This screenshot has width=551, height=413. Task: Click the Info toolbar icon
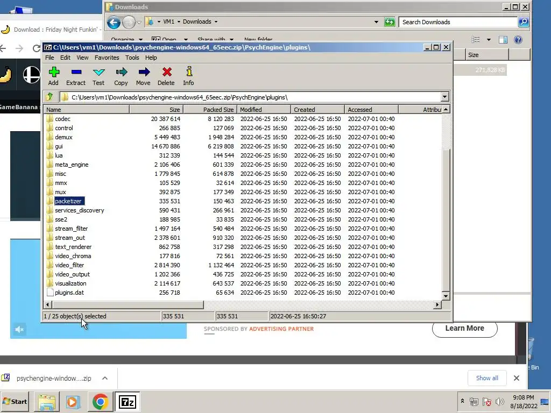pyautogui.click(x=189, y=76)
